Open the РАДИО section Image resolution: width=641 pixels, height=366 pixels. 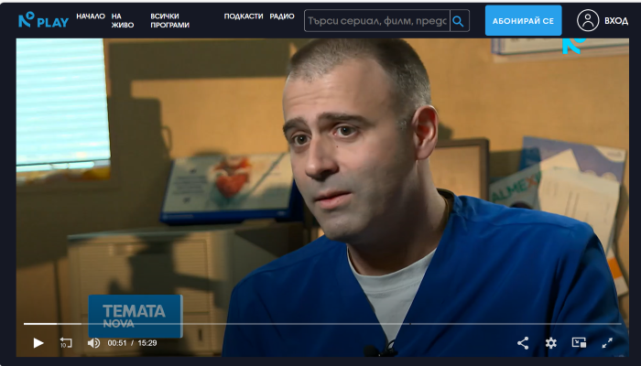(x=282, y=16)
